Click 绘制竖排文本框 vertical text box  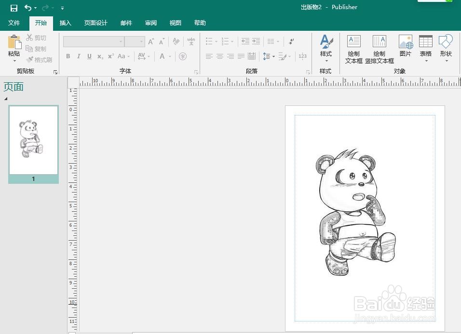[x=380, y=49]
